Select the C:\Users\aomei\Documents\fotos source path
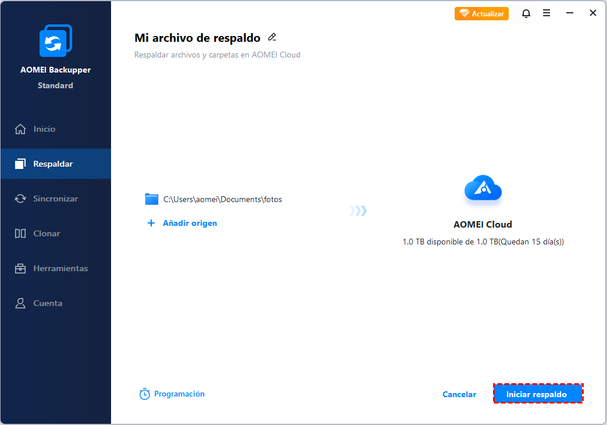This screenshot has width=607, height=425. pos(223,199)
